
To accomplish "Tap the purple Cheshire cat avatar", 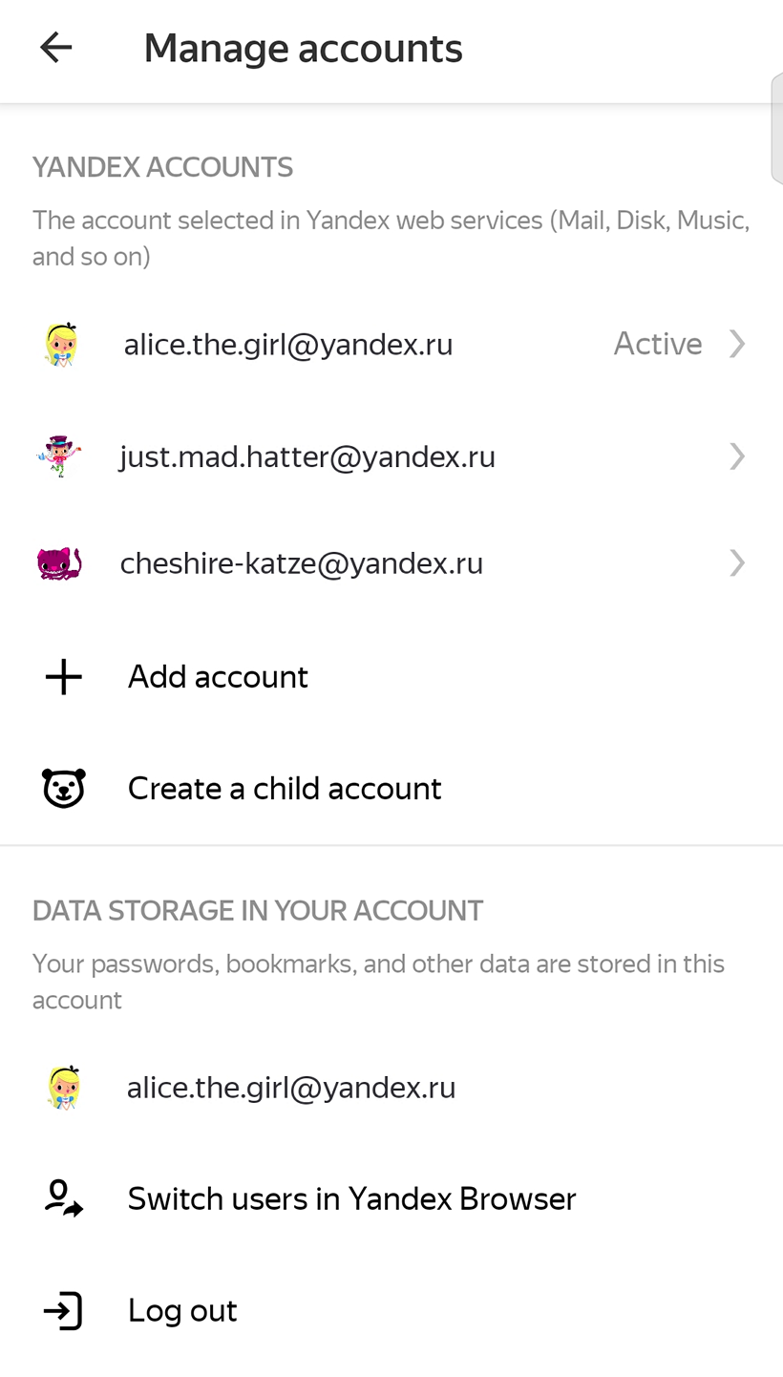I will (59, 563).
